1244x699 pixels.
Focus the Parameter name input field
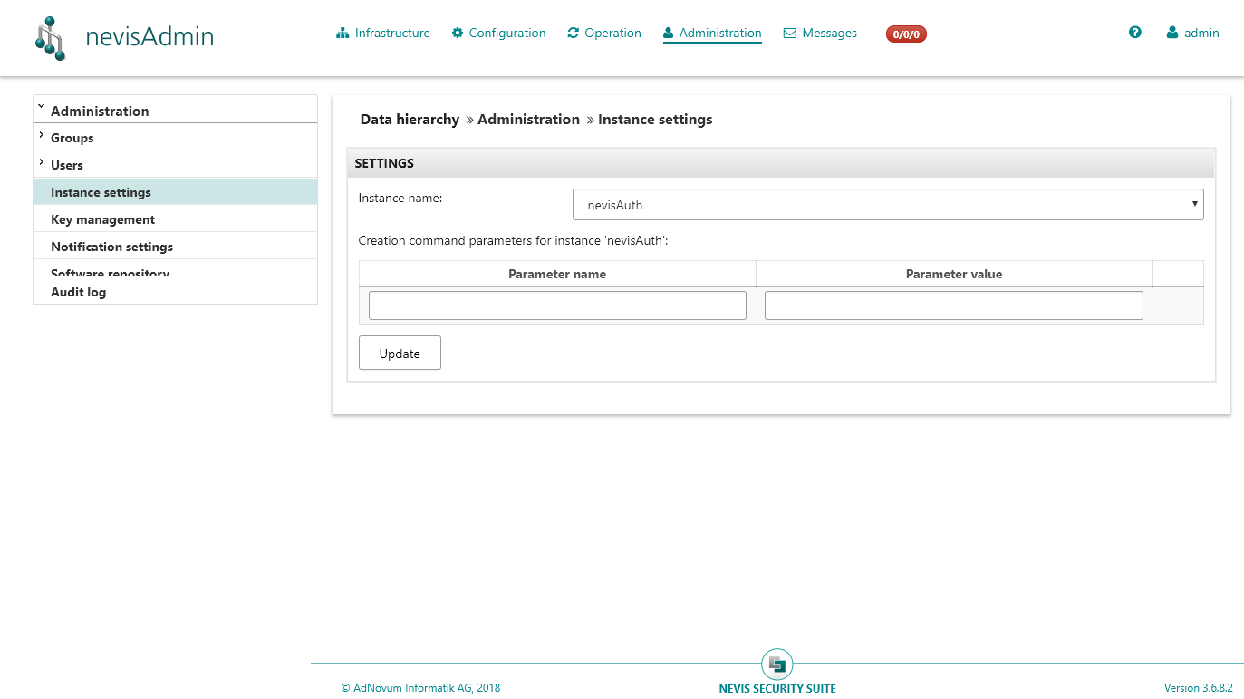(x=557, y=306)
